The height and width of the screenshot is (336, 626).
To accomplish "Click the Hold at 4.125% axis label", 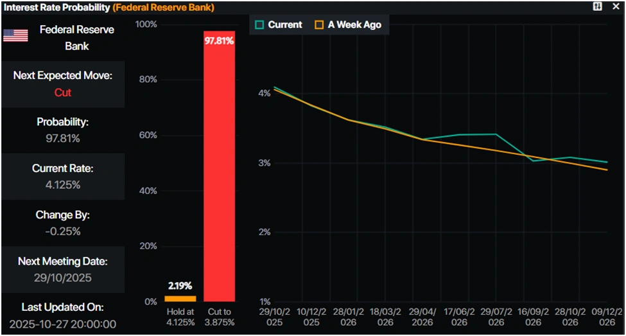I will tap(180, 317).
